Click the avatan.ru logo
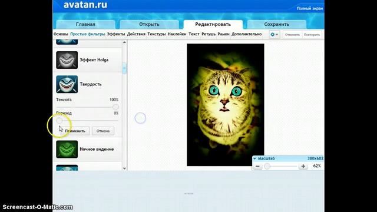The width and height of the screenshot is (377, 212). tap(85, 5)
